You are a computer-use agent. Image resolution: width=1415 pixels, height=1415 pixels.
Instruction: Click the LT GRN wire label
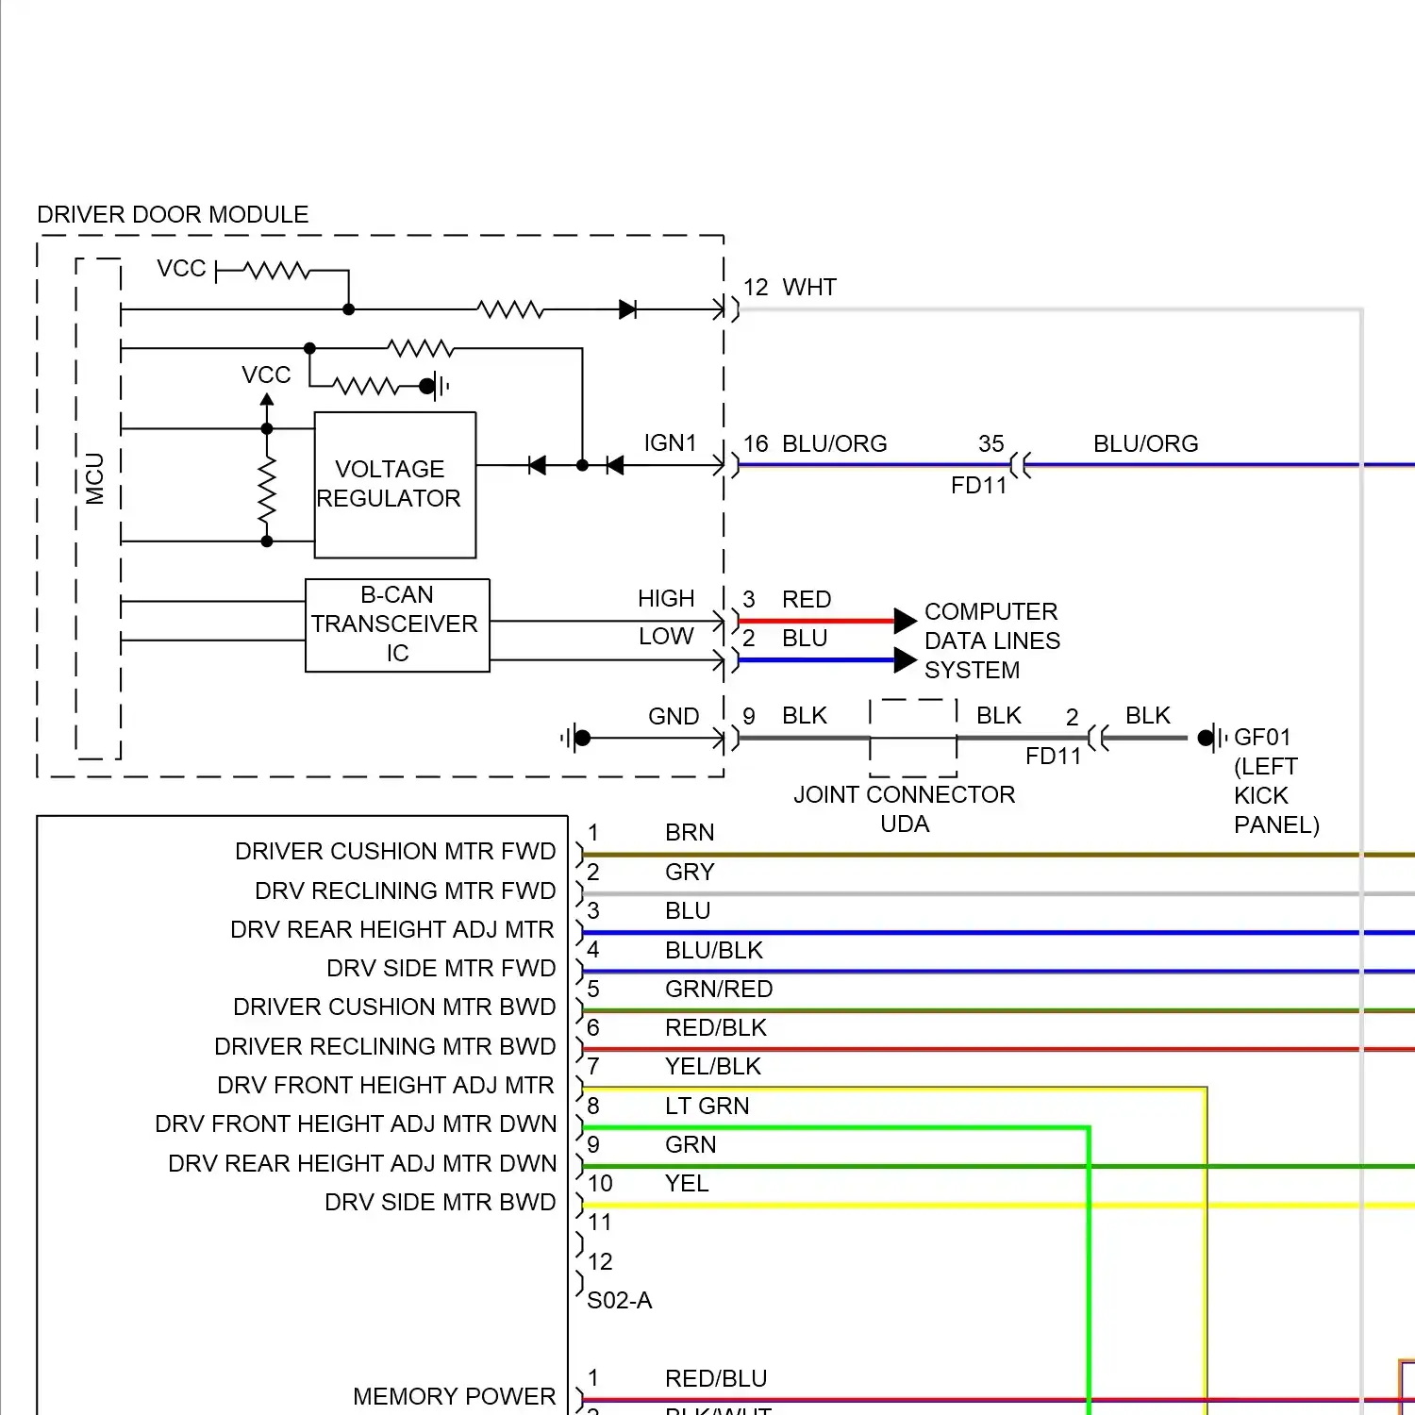(x=707, y=1106)
